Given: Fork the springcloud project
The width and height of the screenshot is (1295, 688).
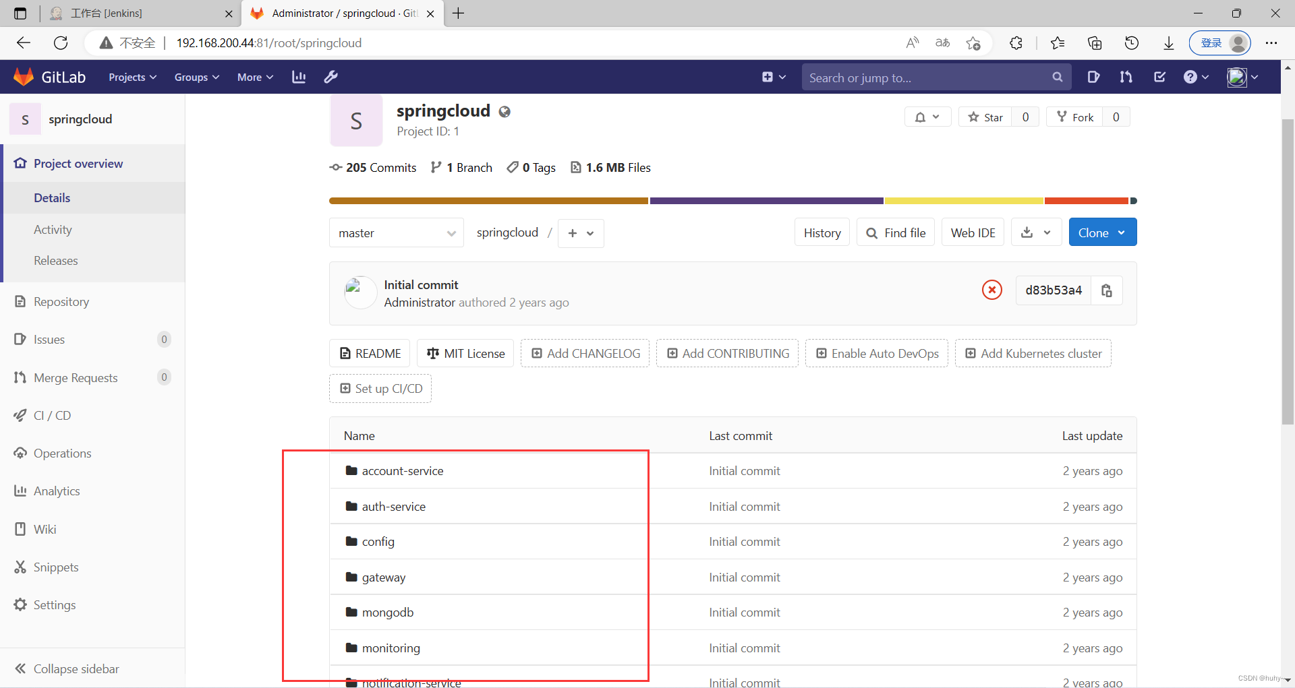Looking at the screenshot, I should click(1075, 117).
